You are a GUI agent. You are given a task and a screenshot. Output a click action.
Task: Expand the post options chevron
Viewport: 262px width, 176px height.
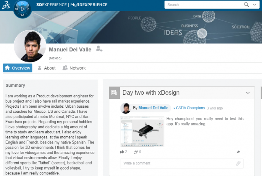point(248,93)
